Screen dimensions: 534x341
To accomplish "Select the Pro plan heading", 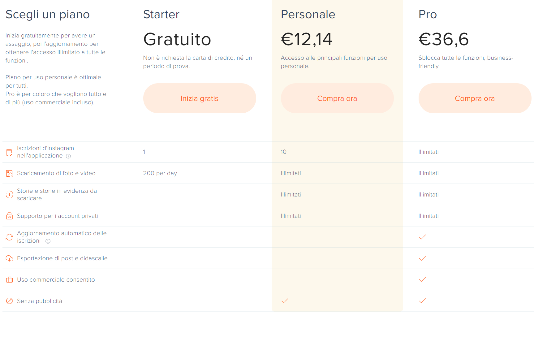I will click(x=428, y=15).
